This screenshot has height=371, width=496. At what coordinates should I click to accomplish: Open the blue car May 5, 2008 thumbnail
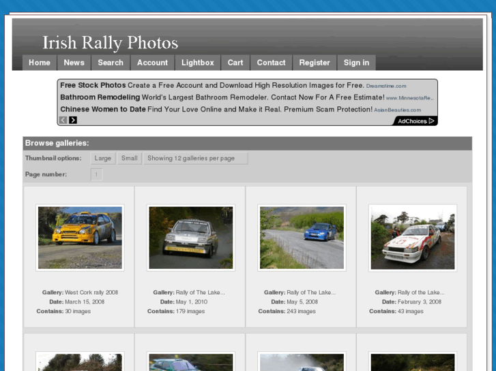point(302,238)
